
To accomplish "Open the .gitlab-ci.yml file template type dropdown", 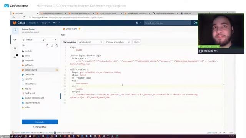I will point(91,42).
